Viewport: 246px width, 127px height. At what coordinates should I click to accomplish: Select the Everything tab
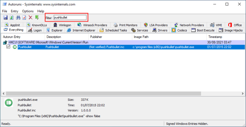point(14,30)
